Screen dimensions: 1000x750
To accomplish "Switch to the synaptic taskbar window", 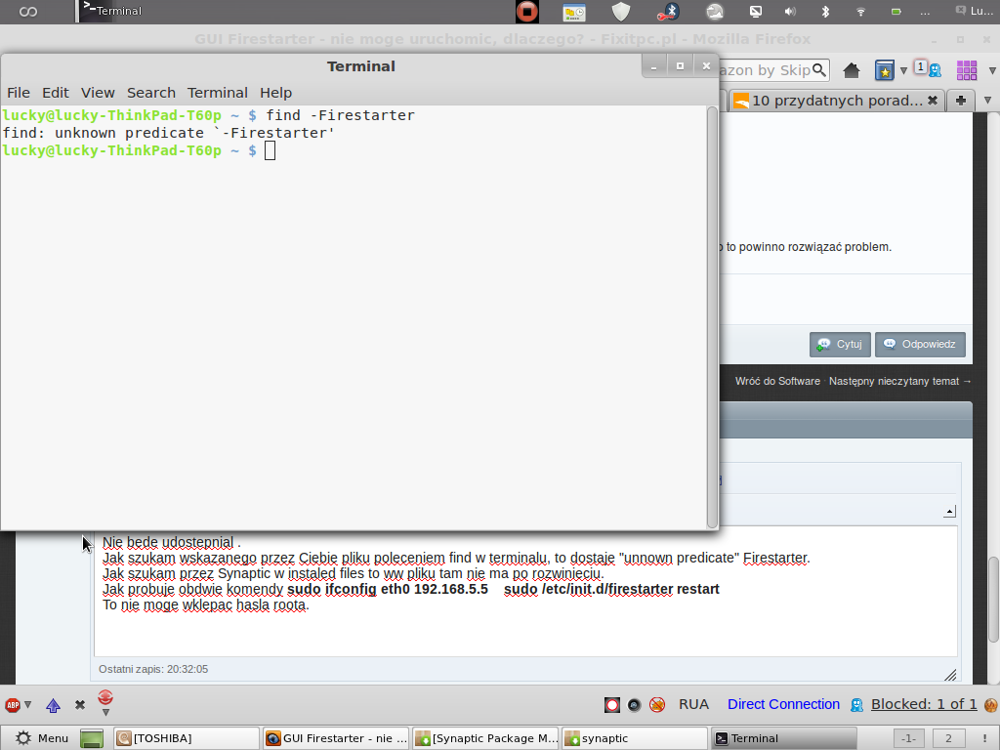I will point(635,738).
